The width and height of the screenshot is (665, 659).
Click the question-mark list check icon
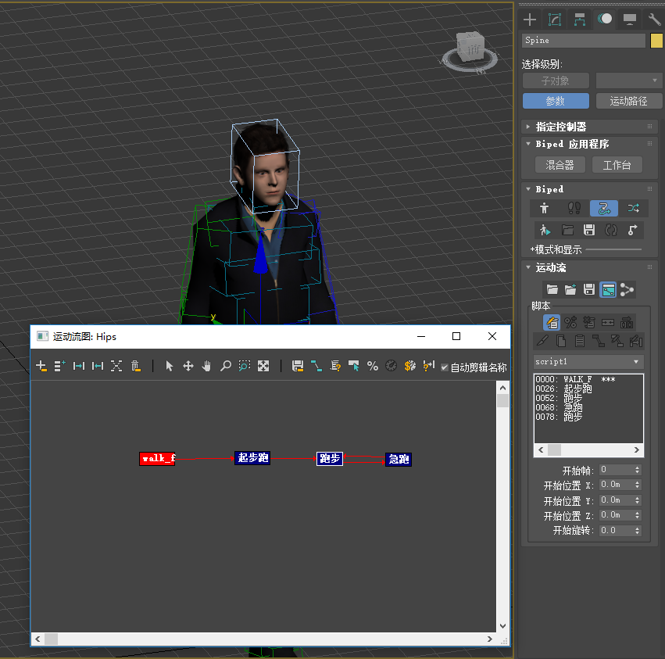pos(335,366)
